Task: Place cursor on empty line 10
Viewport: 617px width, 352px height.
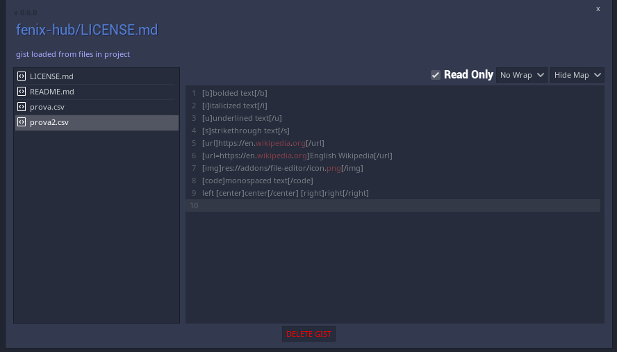Action: [x=401, y=206]
